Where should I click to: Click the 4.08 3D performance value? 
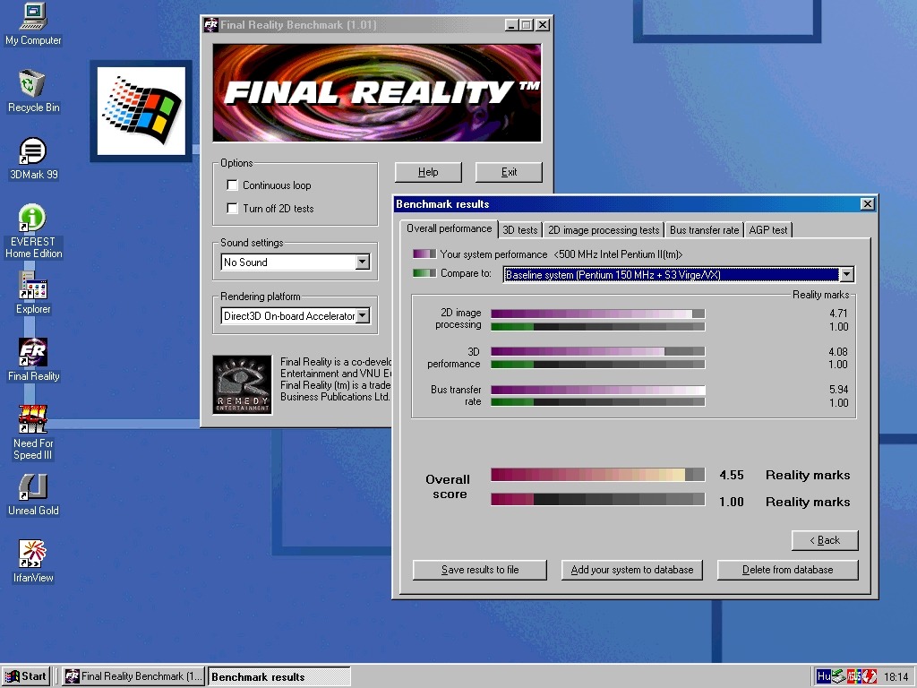[838, 352]
